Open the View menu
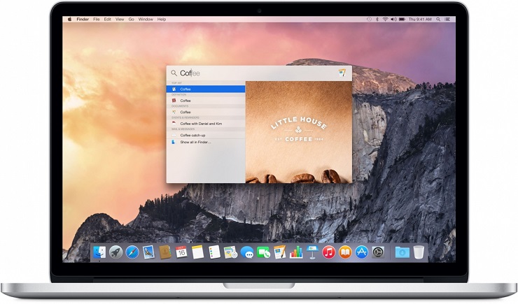The width and height of the screenshot is (518, 304). (120, 20)
